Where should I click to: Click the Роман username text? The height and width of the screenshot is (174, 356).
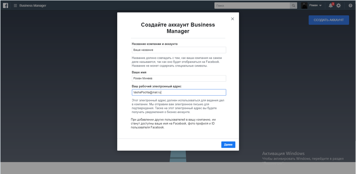click(313, 6)
